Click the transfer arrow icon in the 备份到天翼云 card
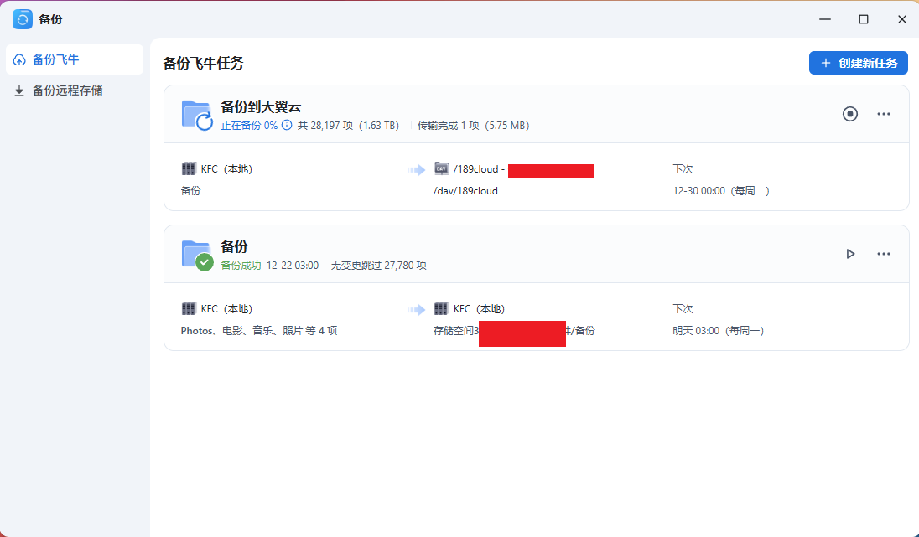 point(416,170)
